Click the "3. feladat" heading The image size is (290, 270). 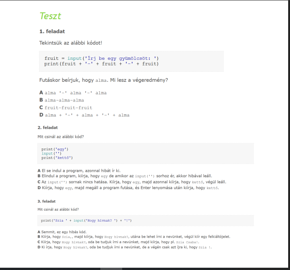[46, 201]
